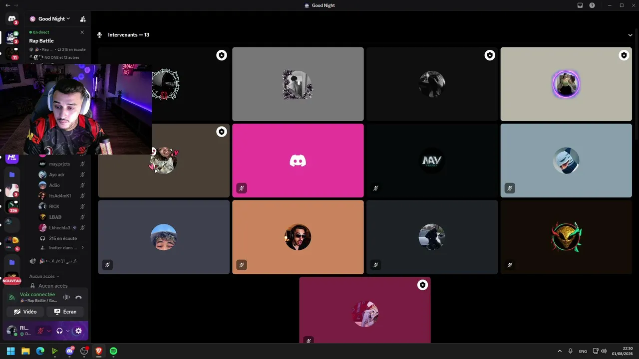Select the golden alien mask speaker tile
Viewport: 639px width, 359px height.
[x=566, y=237]
